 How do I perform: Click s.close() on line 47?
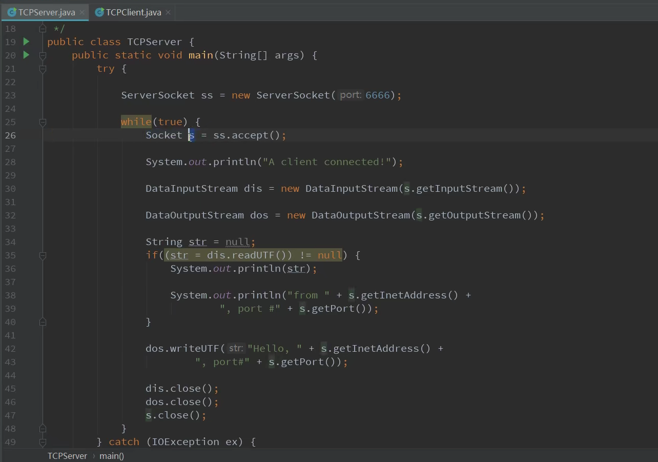(x=173, y=415)
